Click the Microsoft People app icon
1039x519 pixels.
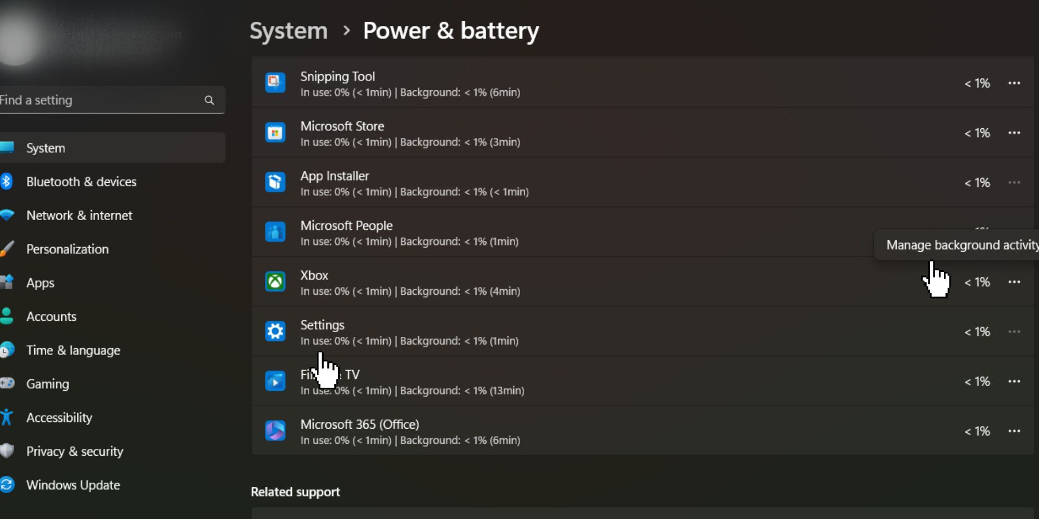(x=275, y=232)
